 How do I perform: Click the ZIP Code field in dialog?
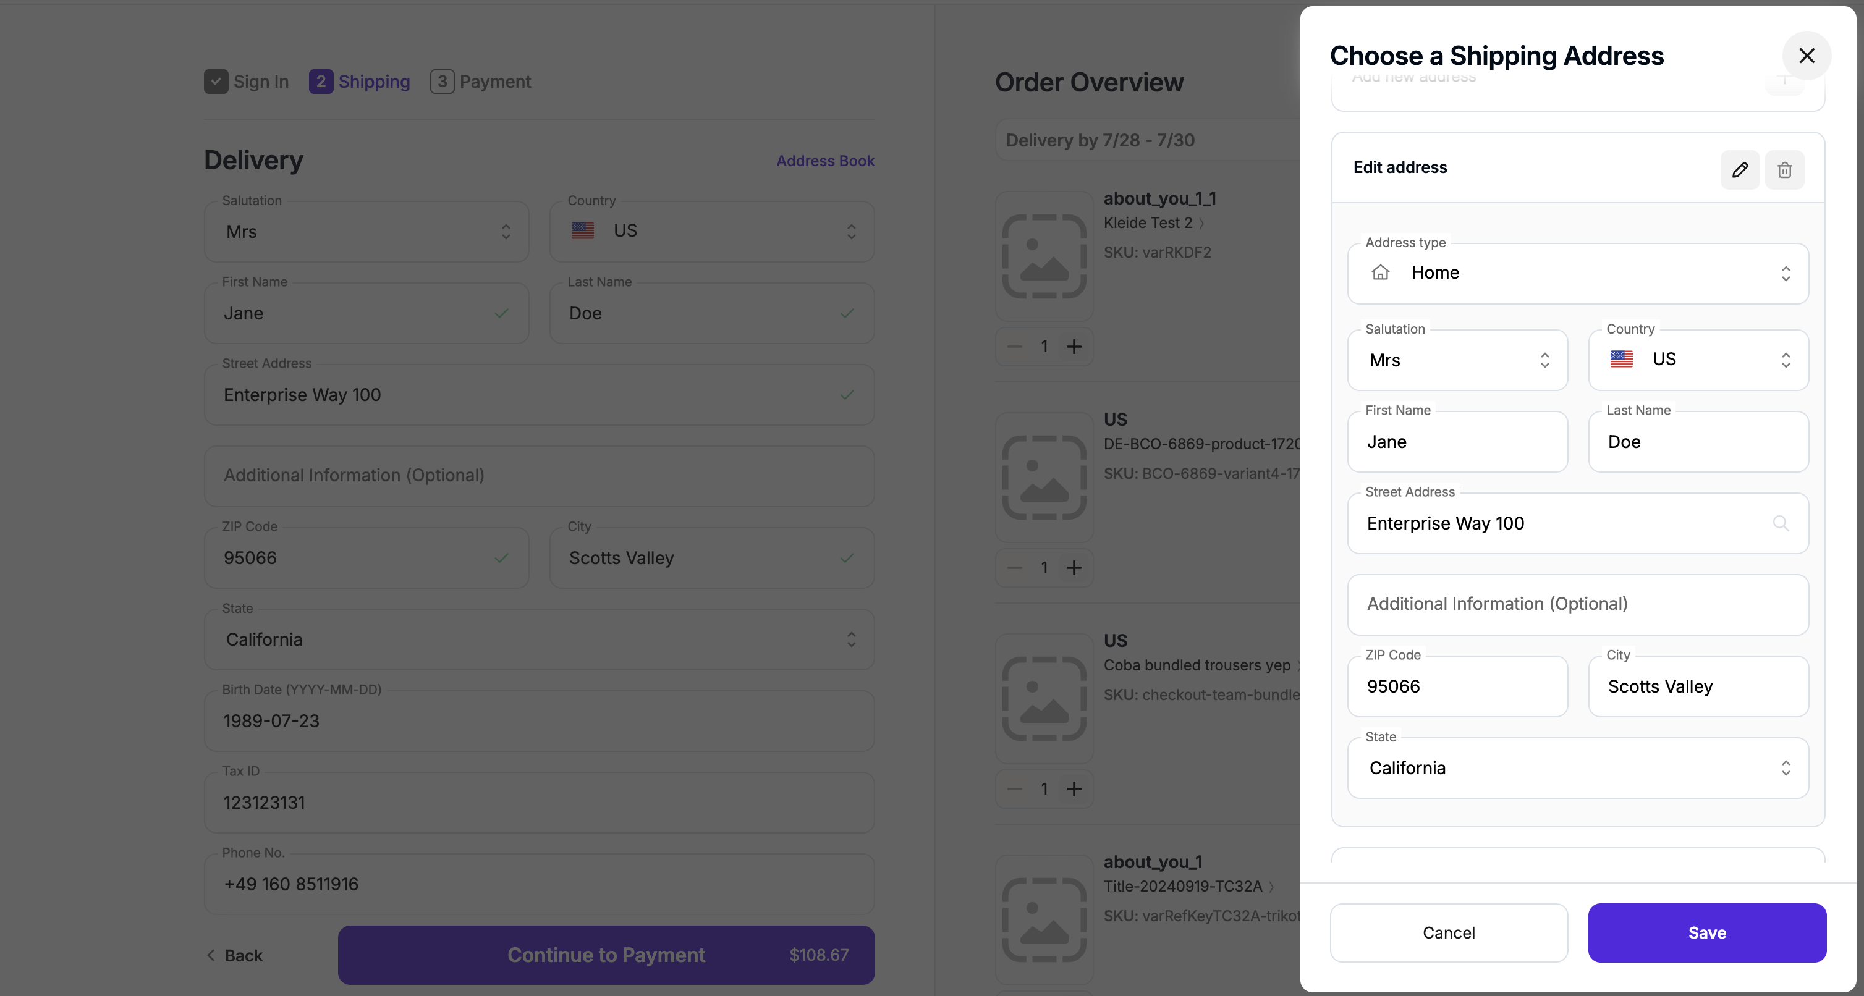[1457, 686]
